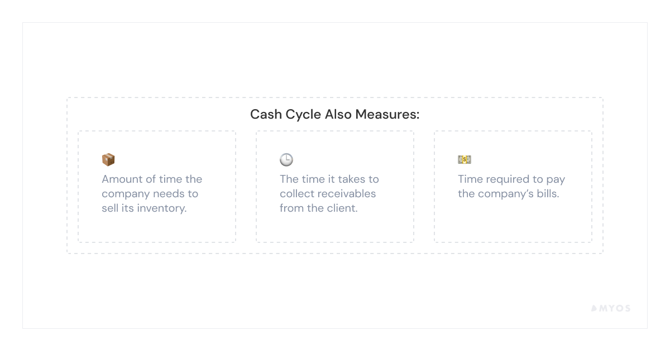
Task: Click the cardboard package emoji icon
Action: 108,160
